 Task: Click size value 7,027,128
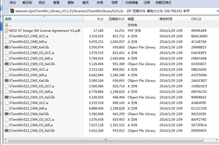(96, 125)
